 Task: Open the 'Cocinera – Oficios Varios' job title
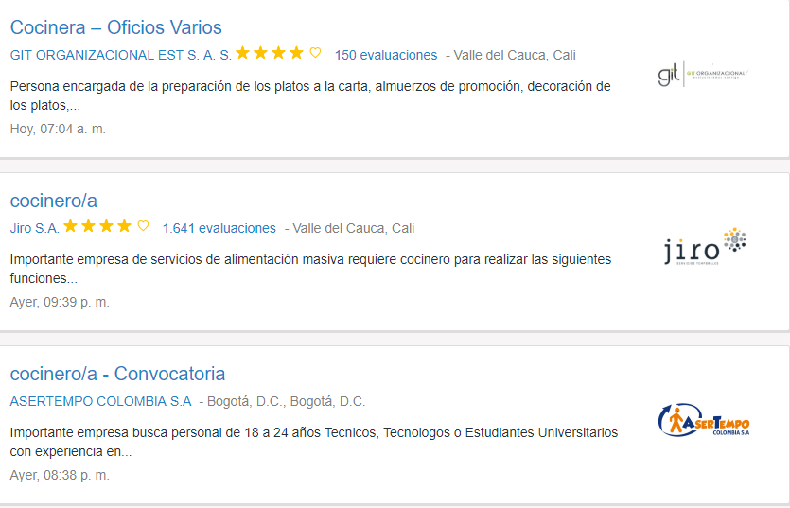115,27
